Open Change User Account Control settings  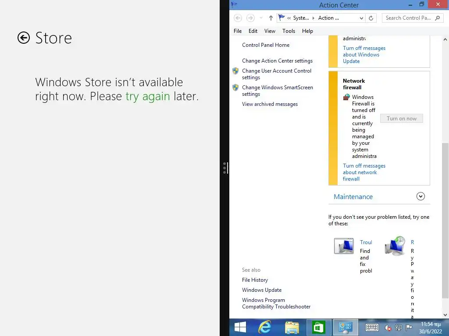[277, 74]
